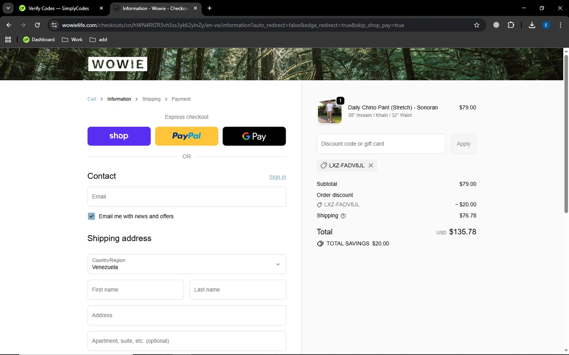Focus the Last name field
The height and width of the screenshot is (355, 569).
[238, 290]
